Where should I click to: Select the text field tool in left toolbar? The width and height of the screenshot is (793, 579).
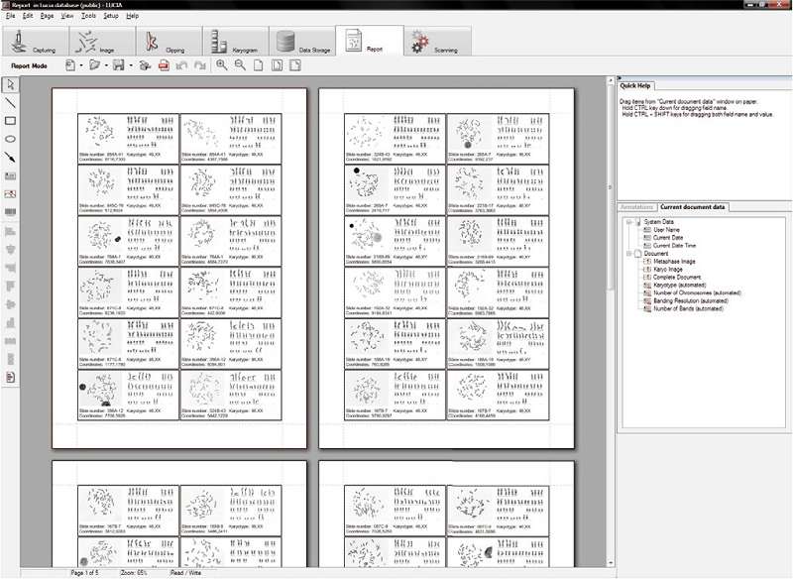point(10,175)
